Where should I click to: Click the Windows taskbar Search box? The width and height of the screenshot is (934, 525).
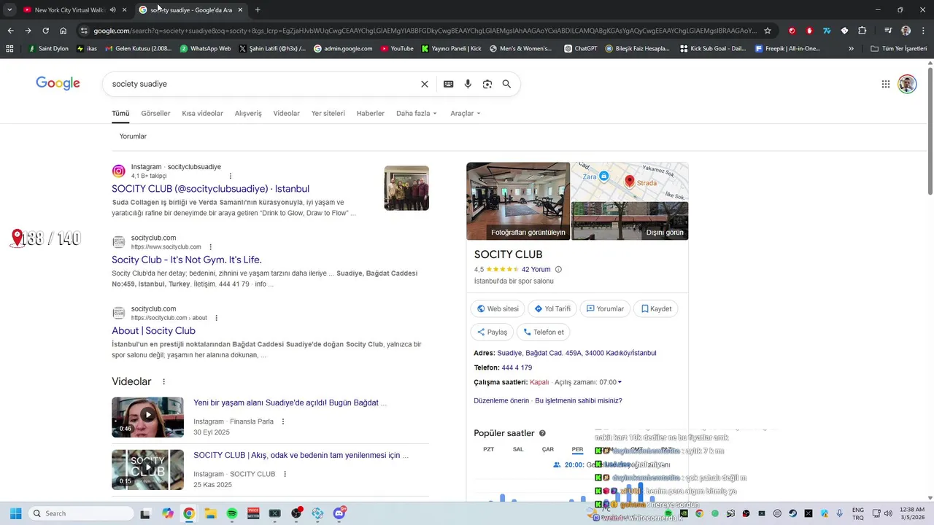(81, 513)
